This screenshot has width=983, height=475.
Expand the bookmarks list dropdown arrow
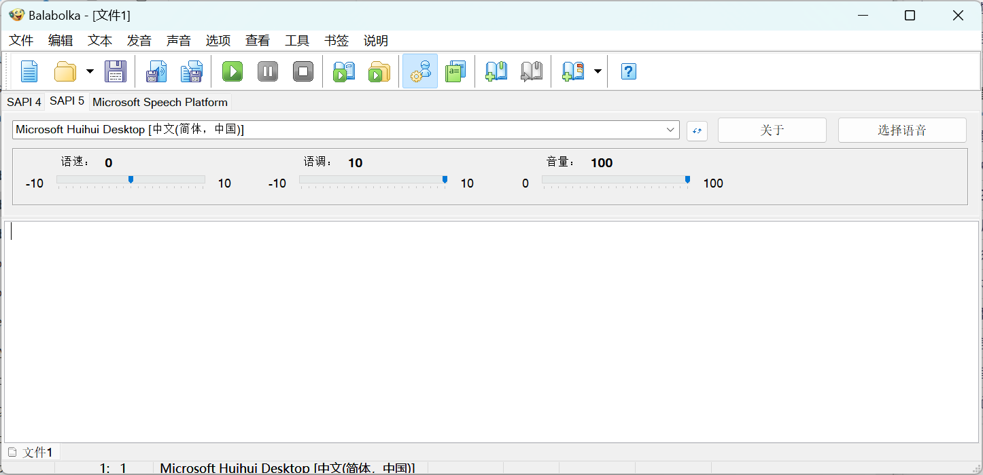tap(598, 71)
